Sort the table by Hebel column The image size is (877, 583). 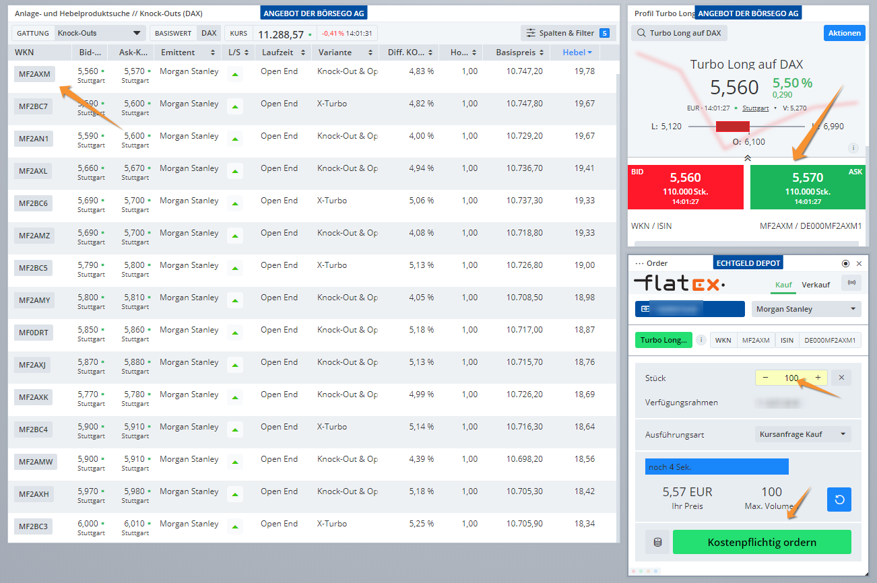575,53
